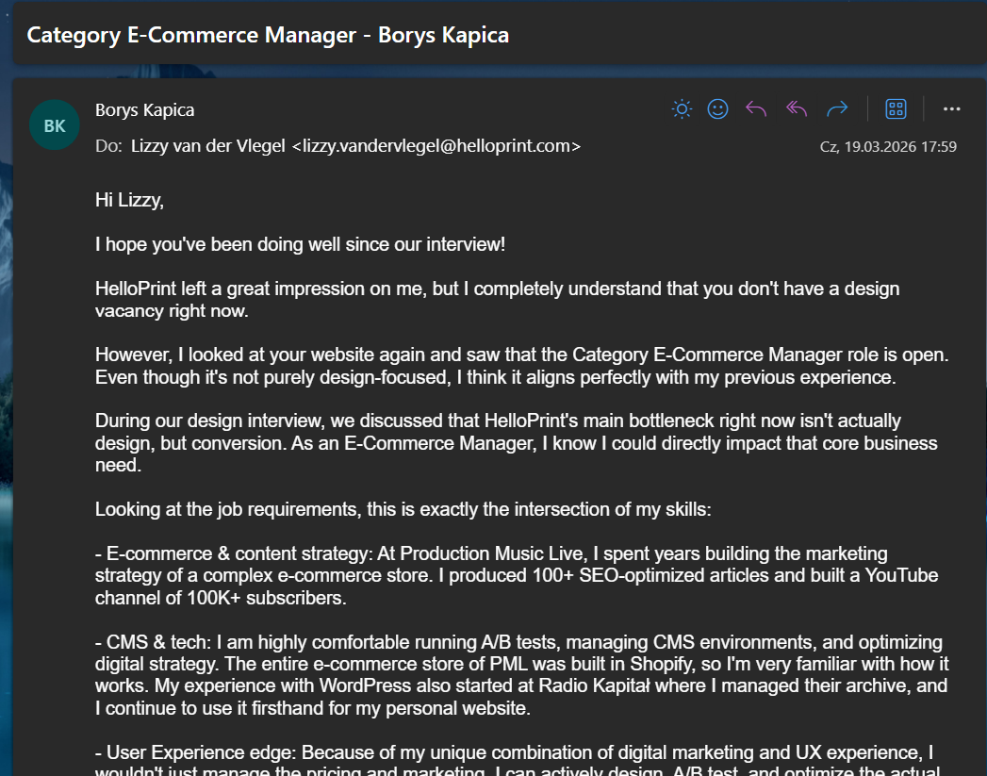987x776 pixels.
Task: Click the "Hi Lizzy," greeting line
Action: 129,200
